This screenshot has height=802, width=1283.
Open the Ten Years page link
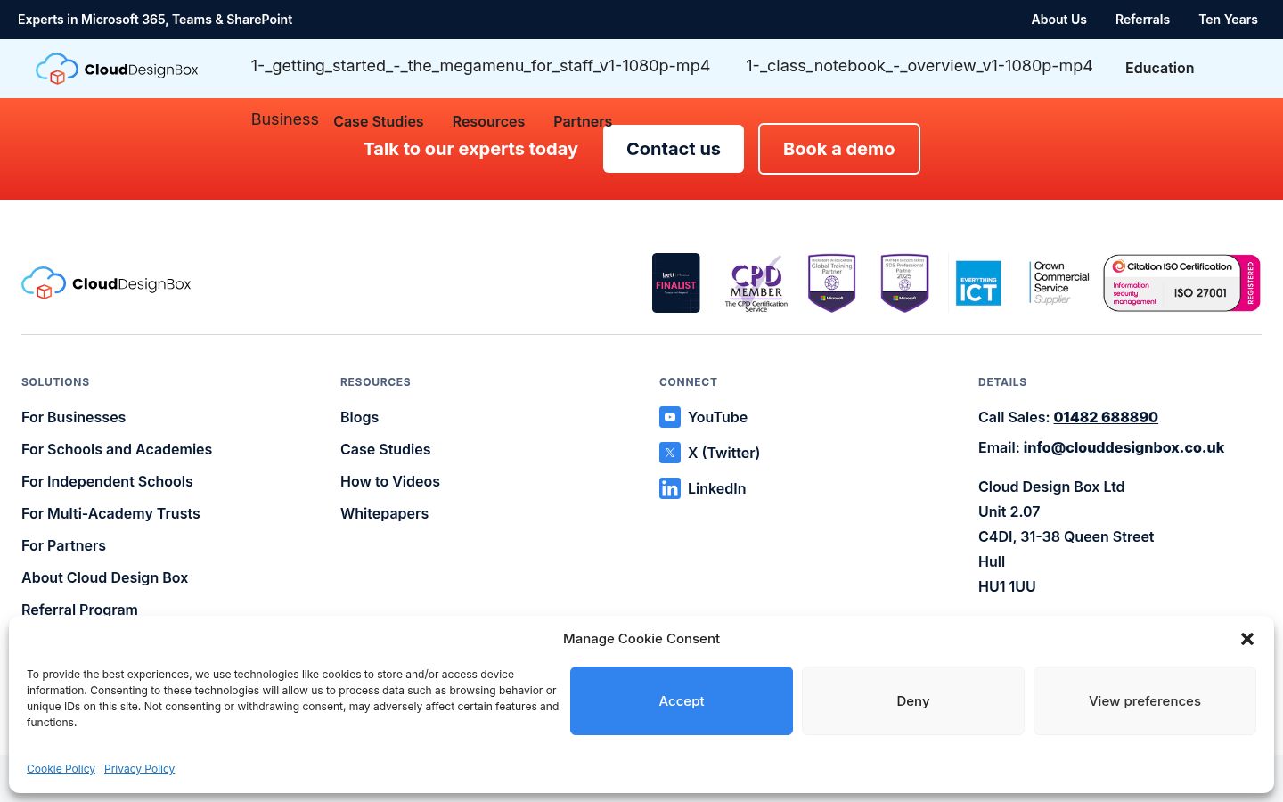tap(1228, 20)
